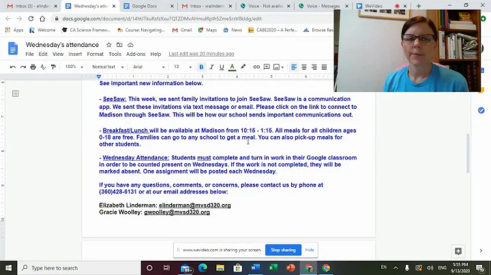This screenshot has width=491, height=275.
Task: Open the Maps bookmark
Action: (207, 30)
